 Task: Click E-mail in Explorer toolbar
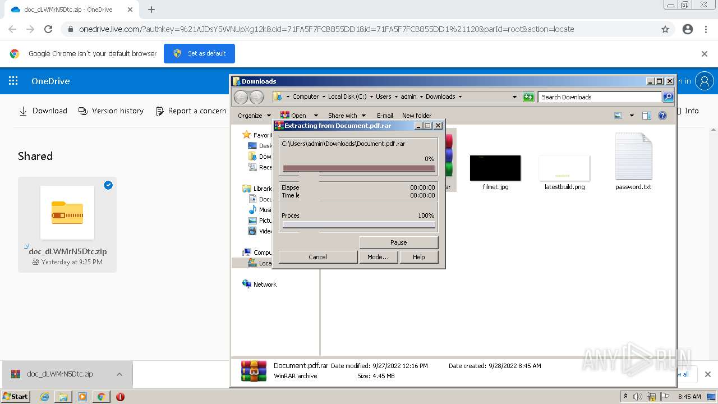click(385, 116)
